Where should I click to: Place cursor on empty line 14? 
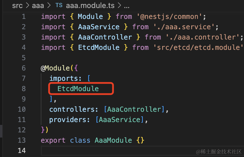(x=115, y=150)
